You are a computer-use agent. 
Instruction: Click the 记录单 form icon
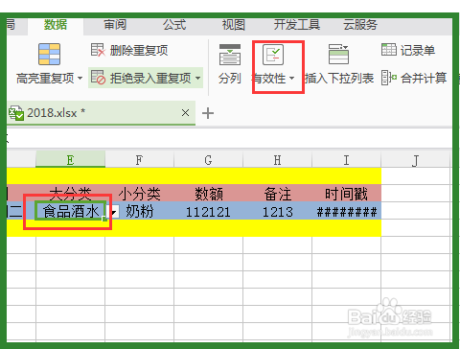click(x=389, y=50)
